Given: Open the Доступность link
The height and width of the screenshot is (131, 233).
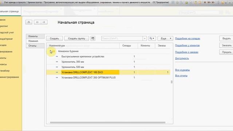Looking at the screenshot, I should [182, 58].
